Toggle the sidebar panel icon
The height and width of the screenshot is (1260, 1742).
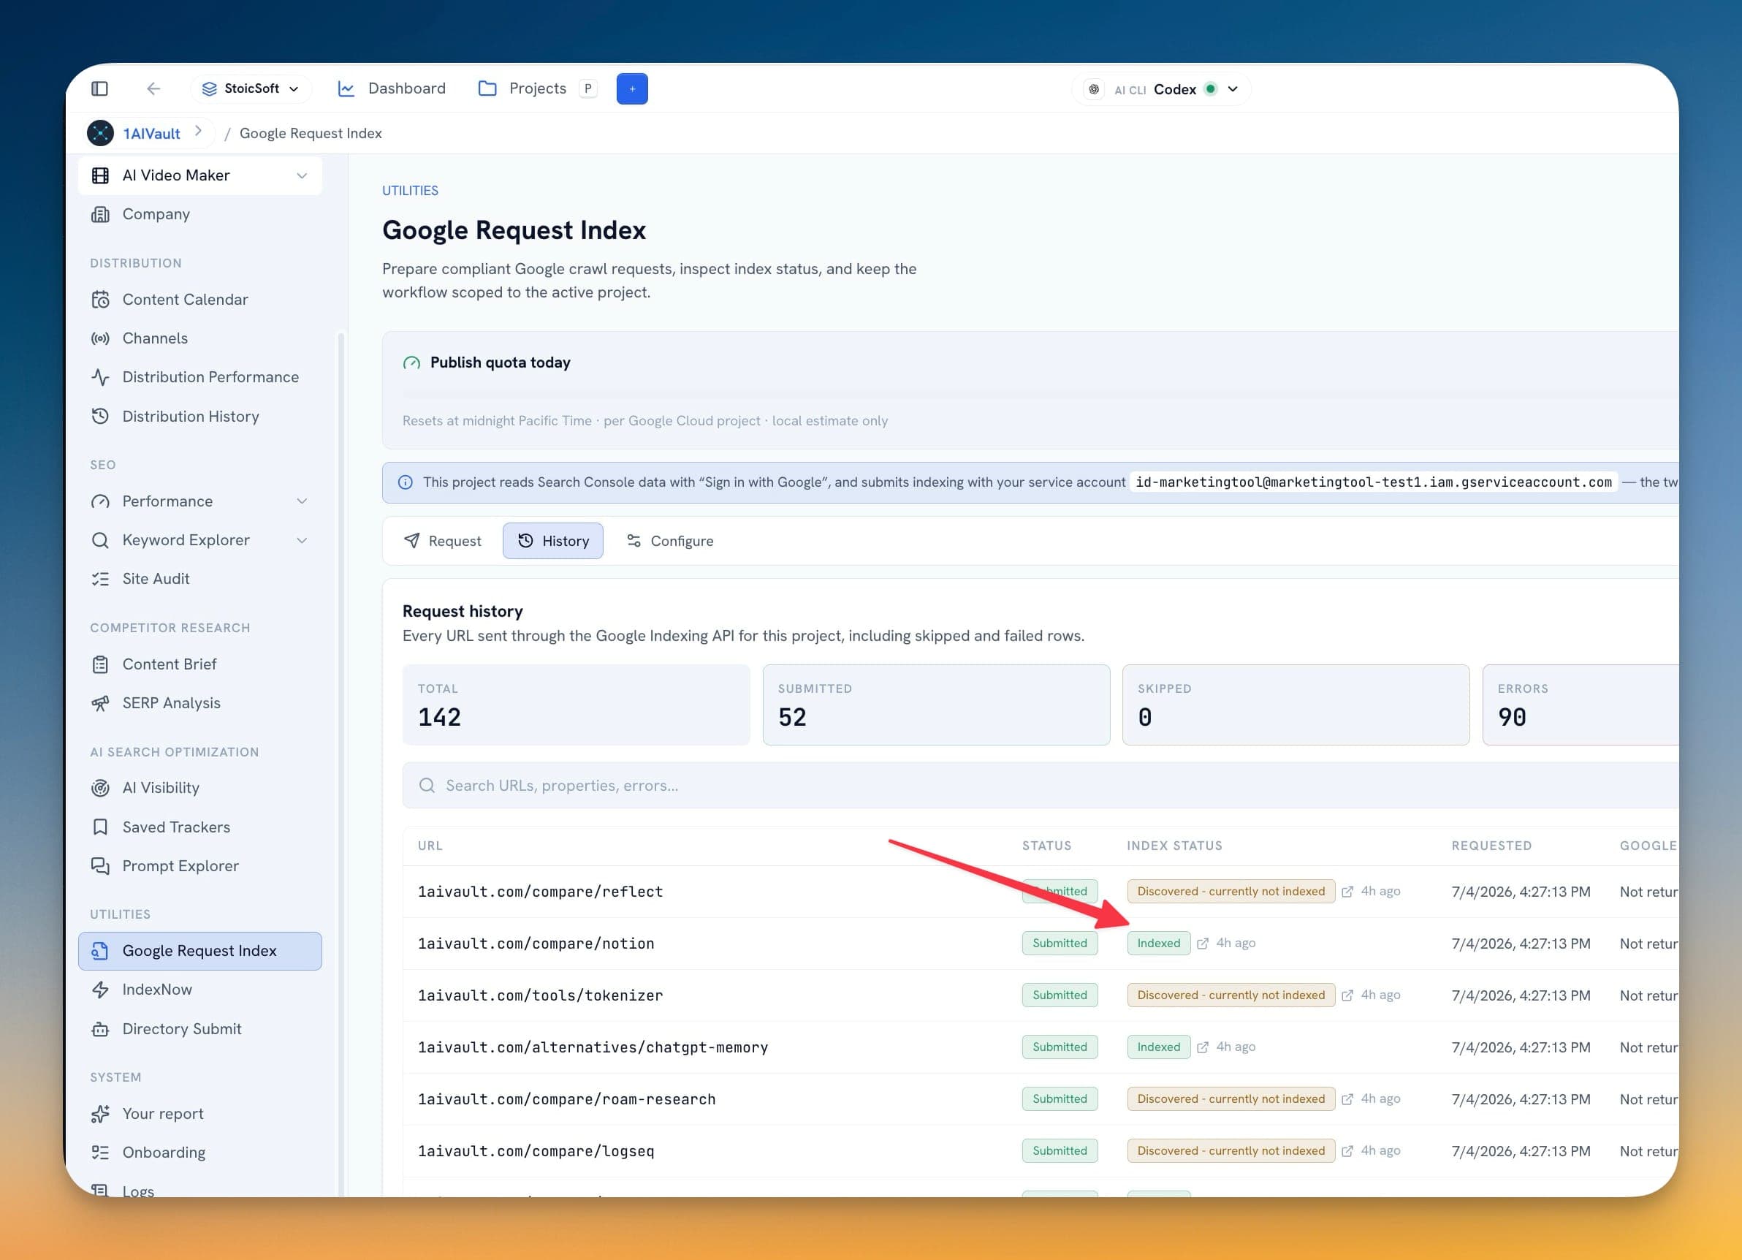[x=100, y=88]
